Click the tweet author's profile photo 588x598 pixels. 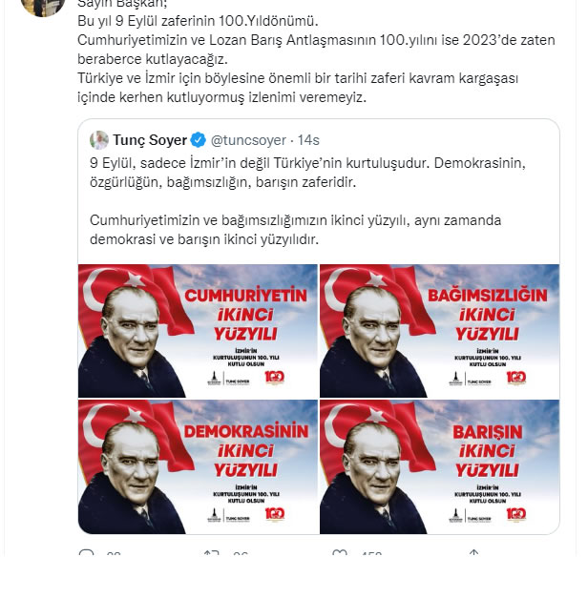point(43,8)
